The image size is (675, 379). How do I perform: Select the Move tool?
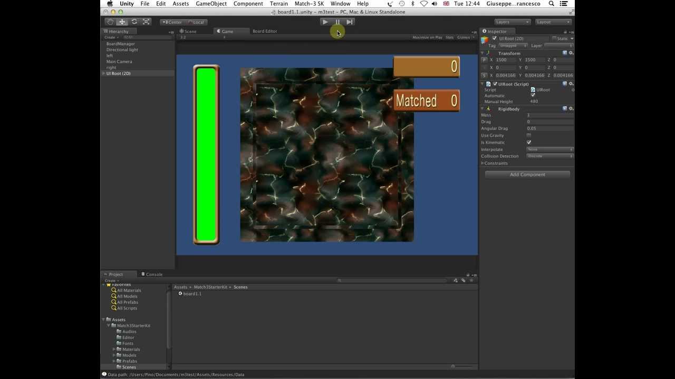pyautogui.click(x=122, y=22)
